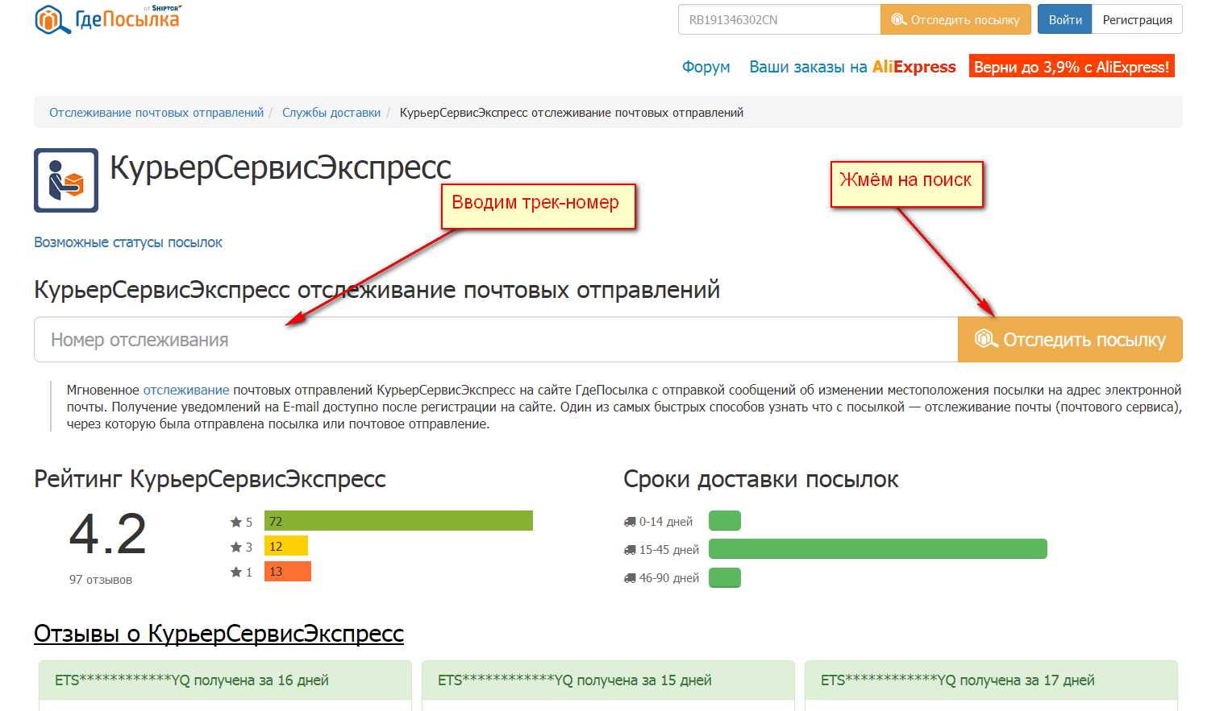Screen dimensions: 1228x711
Task: Open the review получена за 15 дней
Action: coord(575,680)
